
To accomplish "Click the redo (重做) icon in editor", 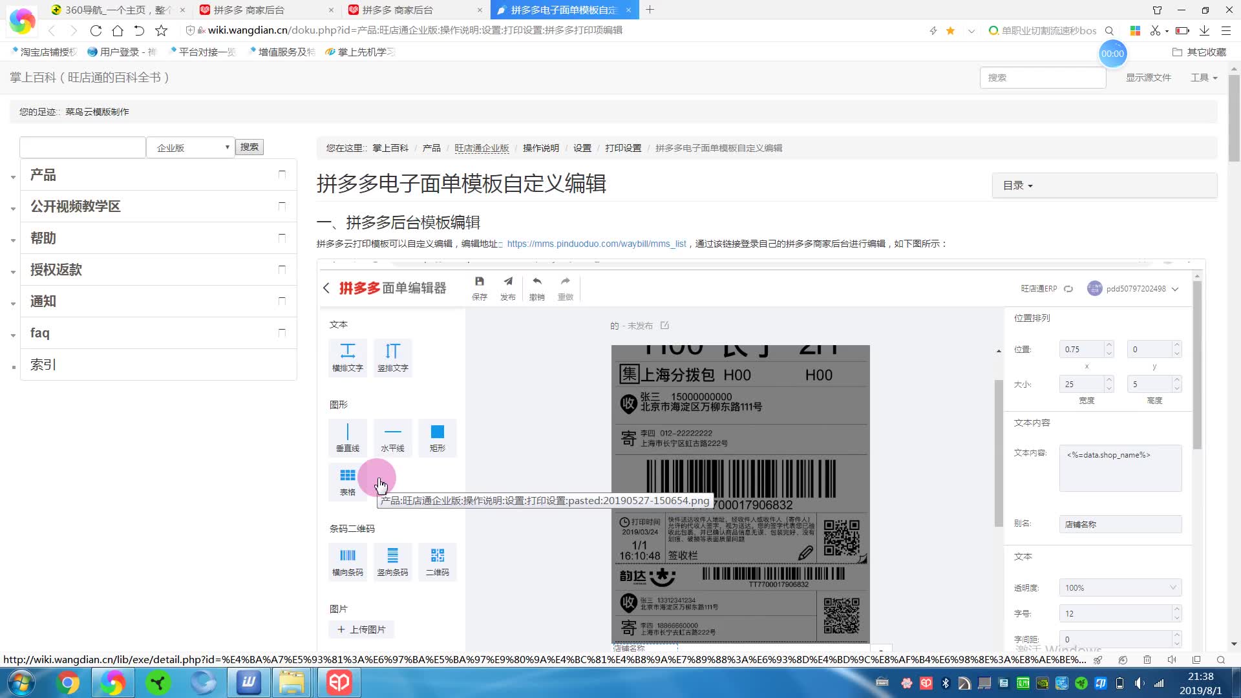I will tap(566, 288).
